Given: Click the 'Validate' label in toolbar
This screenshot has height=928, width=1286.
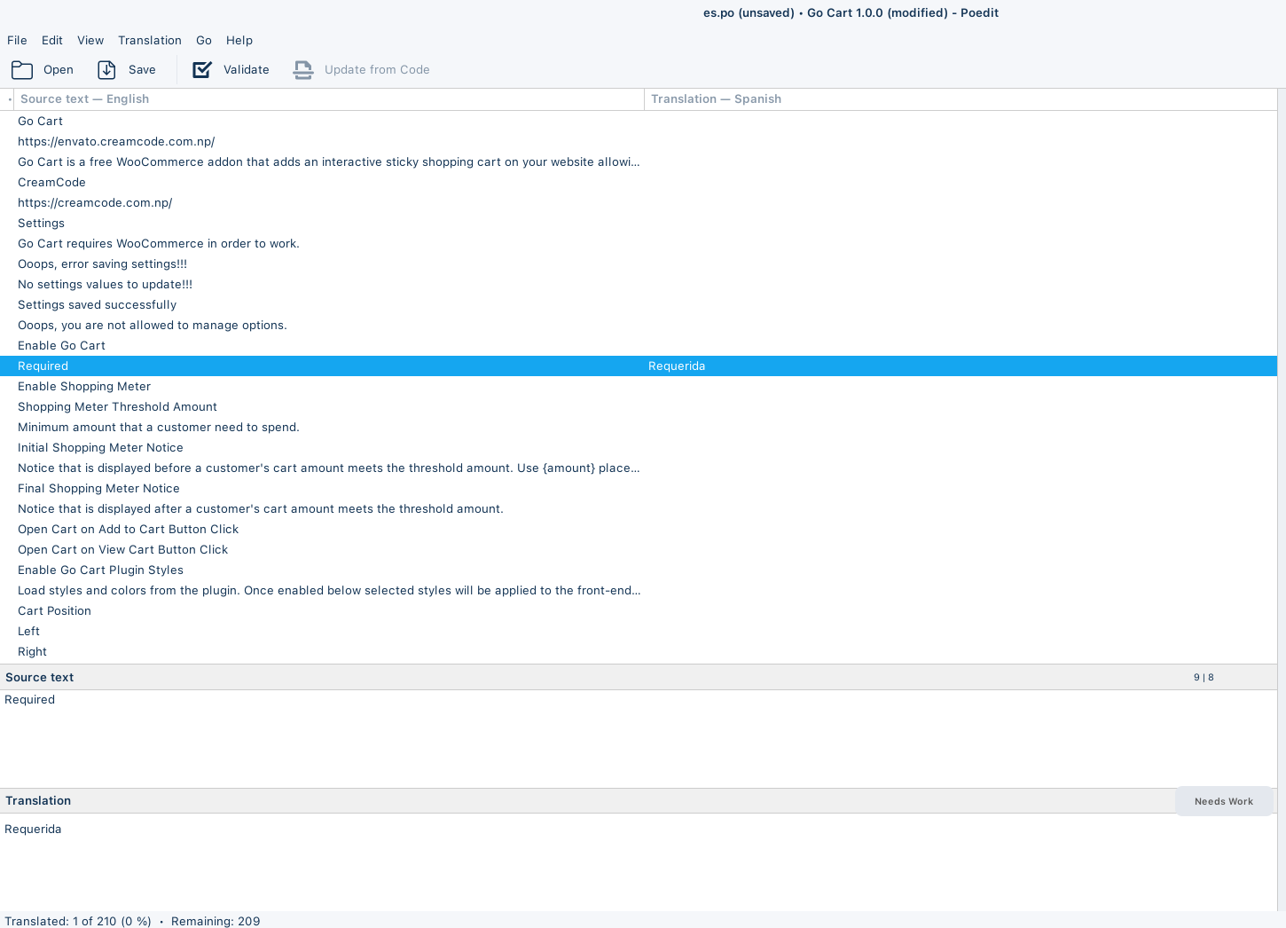Looking at the screenshot, I should pyautogui.click(x=246, y=70).
